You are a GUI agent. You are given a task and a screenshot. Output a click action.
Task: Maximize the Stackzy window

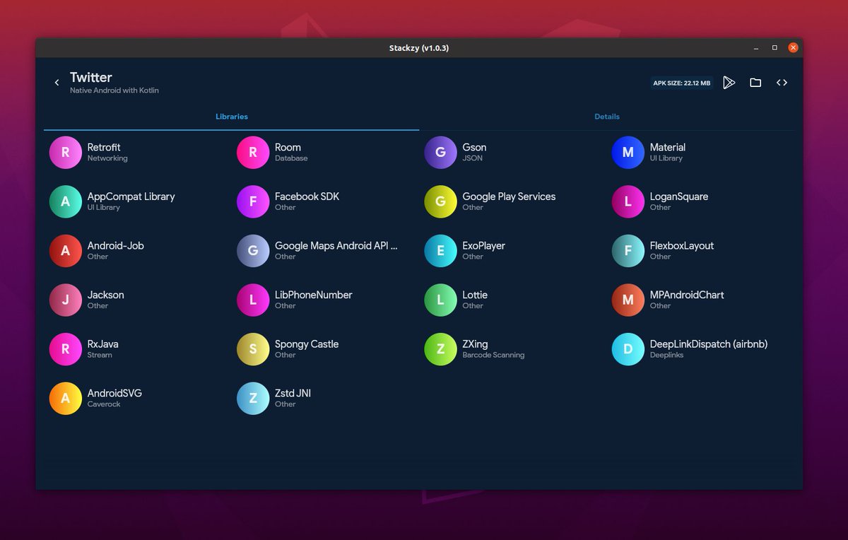click(x=775, y=48)
